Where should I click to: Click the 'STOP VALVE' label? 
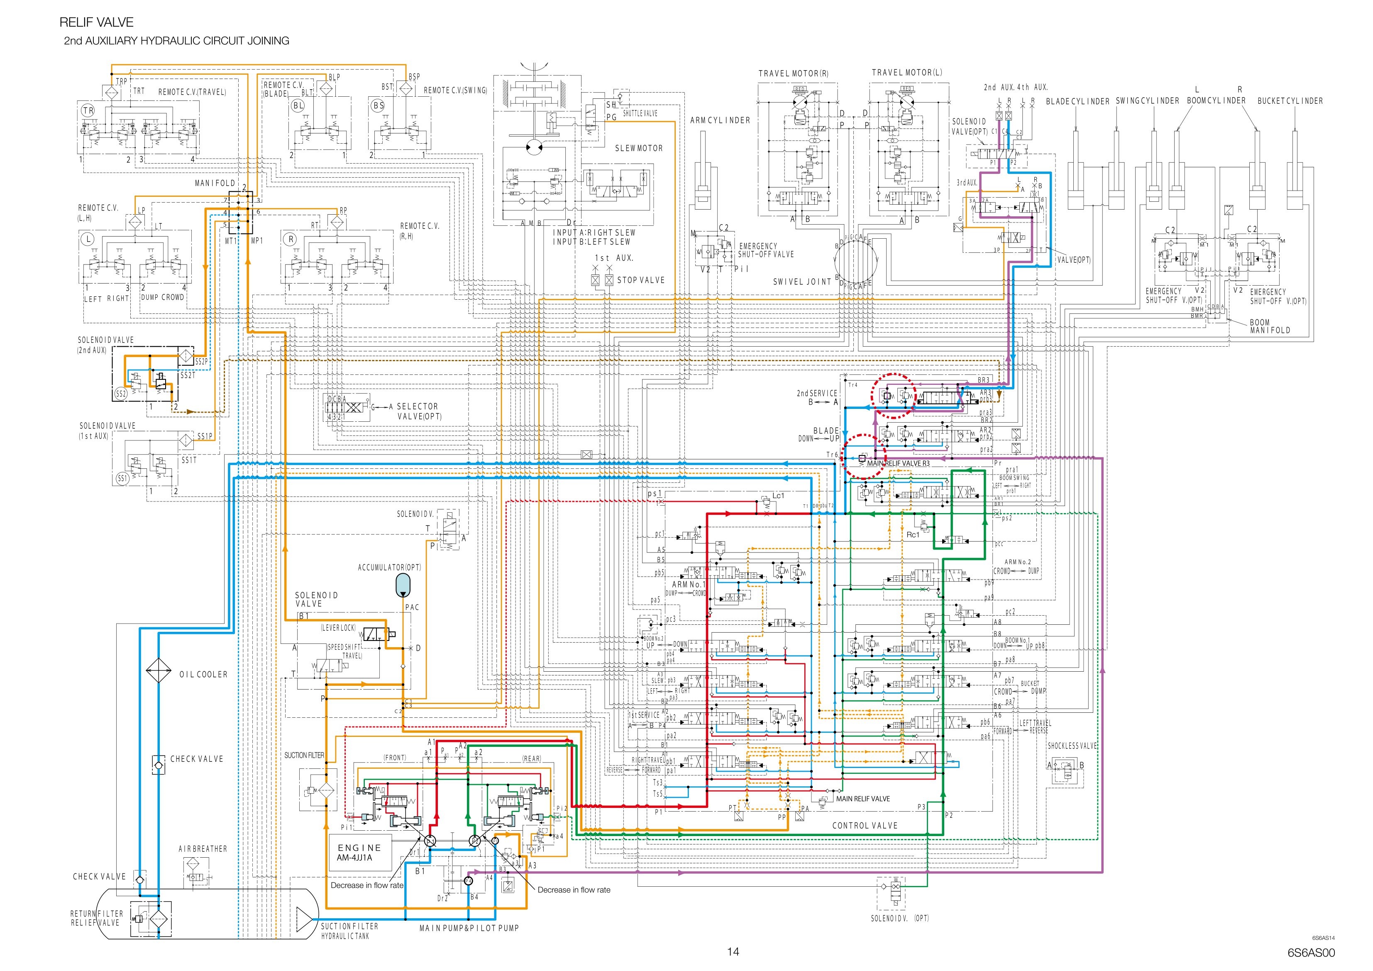click(x=640, y=280)
